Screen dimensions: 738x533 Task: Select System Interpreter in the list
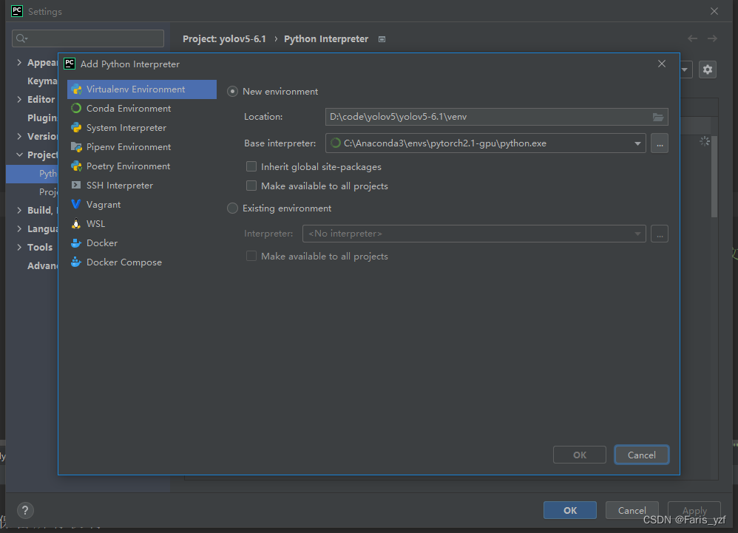point(142,128)
